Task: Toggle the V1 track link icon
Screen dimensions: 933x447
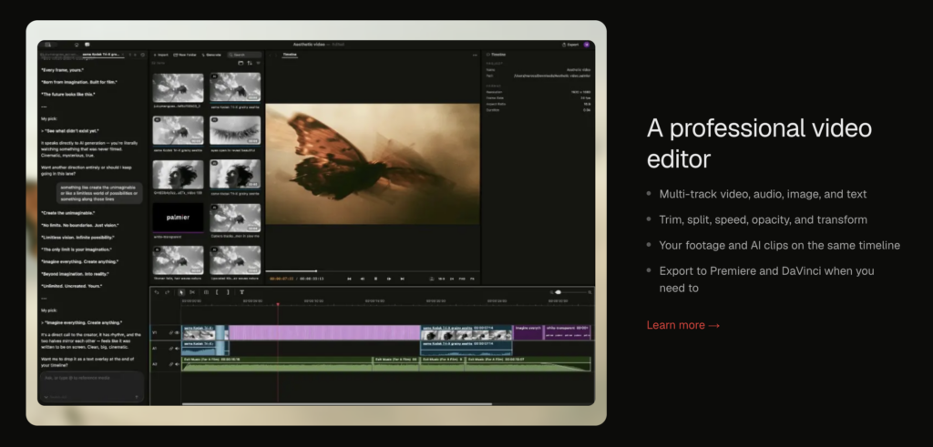Action: [x=170, y=333]
